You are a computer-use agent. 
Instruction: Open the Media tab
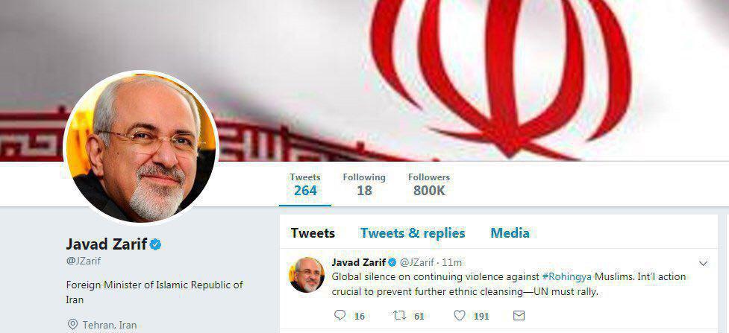click(510, 232)
